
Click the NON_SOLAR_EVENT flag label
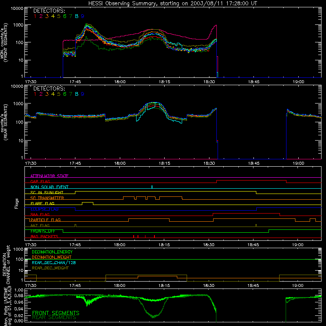pyautogui.click(x=49, y=187)
